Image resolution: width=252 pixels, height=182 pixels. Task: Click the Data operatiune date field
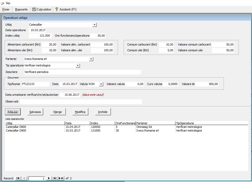[x=37, y=30]
